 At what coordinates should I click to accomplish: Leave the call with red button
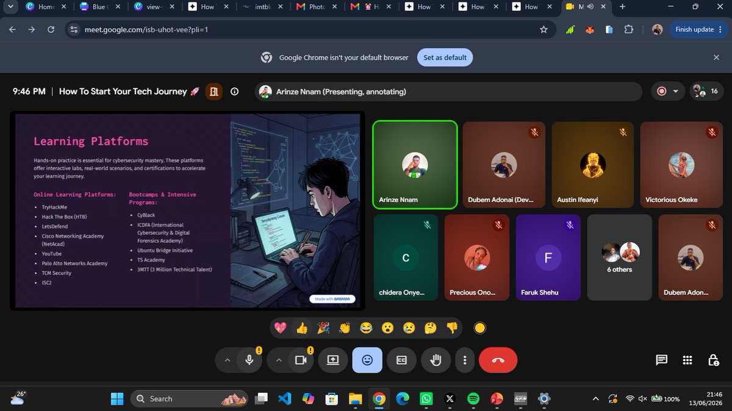[x=498, y=360]
